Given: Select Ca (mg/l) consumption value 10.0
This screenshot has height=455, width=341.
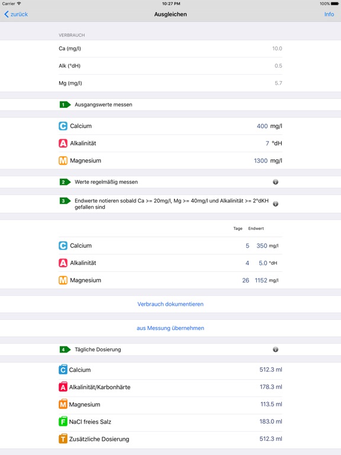Looking at the screenshot, I should [277, 49].
